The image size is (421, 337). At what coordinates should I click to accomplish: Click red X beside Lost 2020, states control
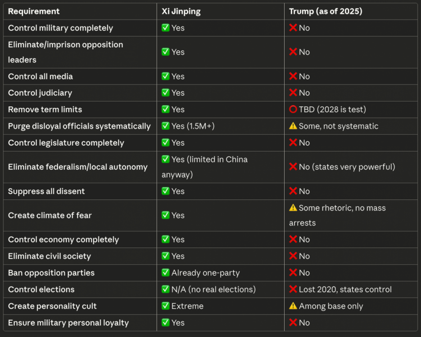293,289
